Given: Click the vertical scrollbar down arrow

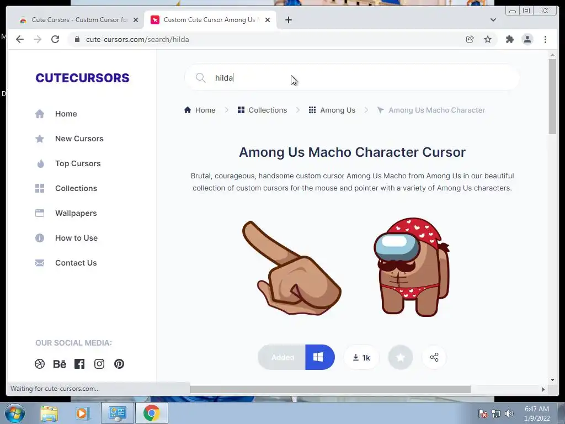Looking at the screenshot, I should pyautogui.click(x=552, y=380).
